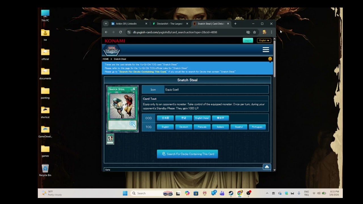Open Copilot from the taskbar
The width and height of the screenshot is (363, 204).
187,193
